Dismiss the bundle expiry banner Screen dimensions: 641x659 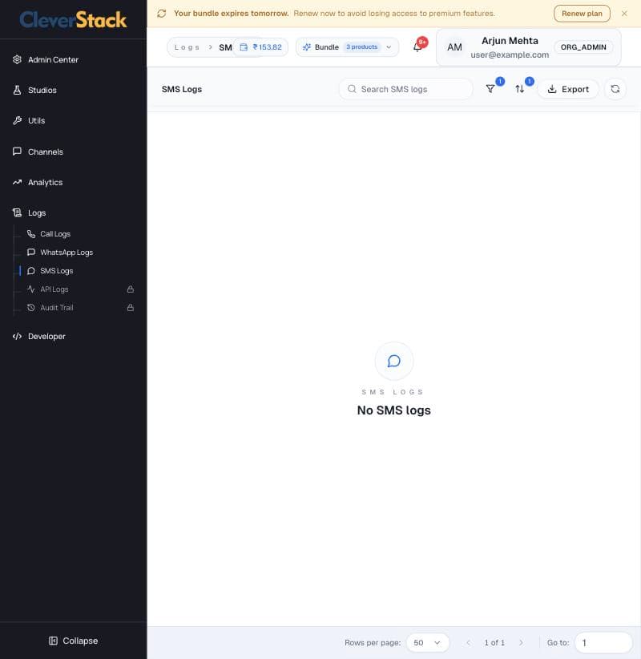(624, 14)
